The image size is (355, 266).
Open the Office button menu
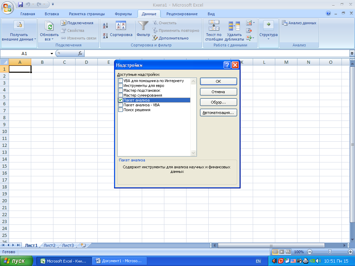tap(8, 8)
